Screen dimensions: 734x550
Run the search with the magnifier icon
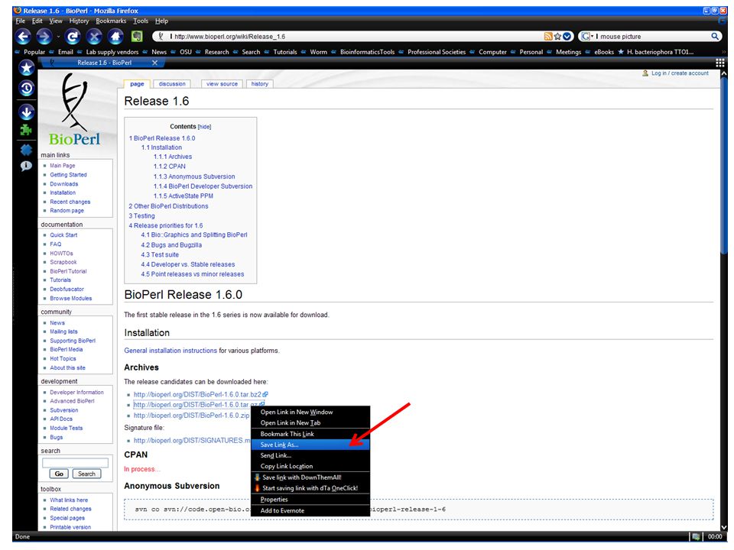tap(714, 37)
